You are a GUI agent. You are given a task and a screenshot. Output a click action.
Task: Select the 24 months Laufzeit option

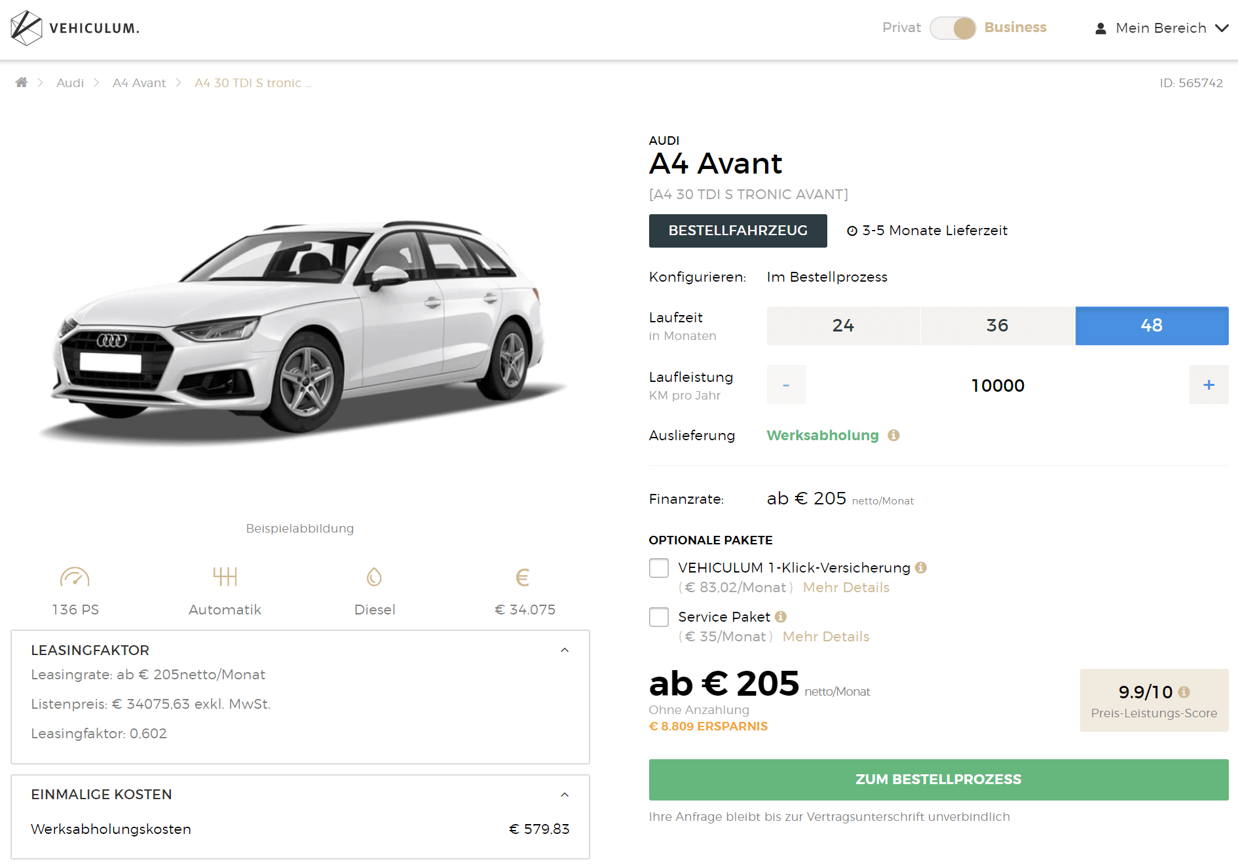click(843, 326)
